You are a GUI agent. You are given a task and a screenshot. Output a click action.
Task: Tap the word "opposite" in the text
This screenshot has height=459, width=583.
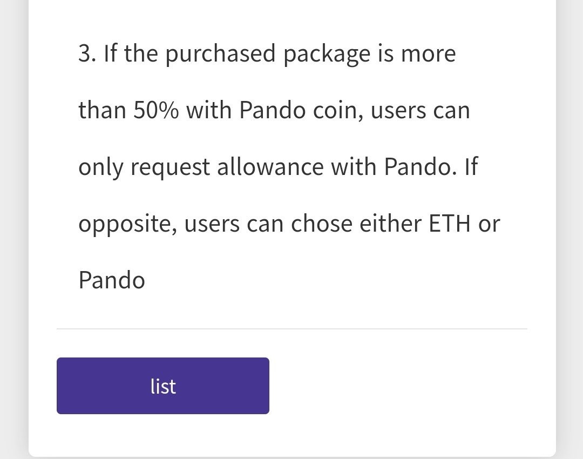[x=127, y=225]
